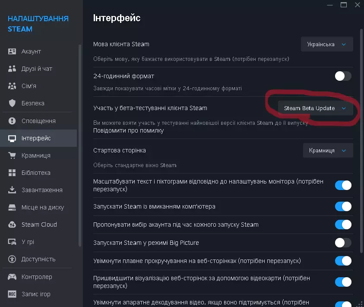Image resolution: width=364 pixels, height=307 pixels.
Task: Click the Акаунт icon in sidebar
Action: pos(12,51)
